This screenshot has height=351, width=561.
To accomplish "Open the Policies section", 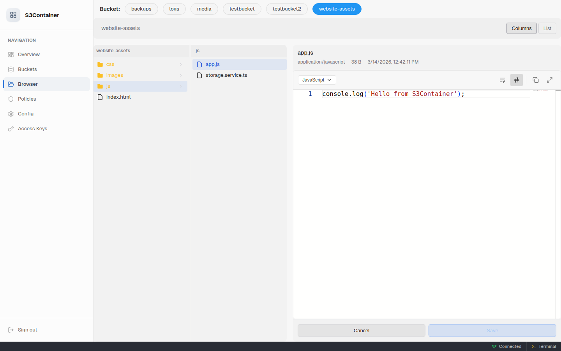I will (x=27, y=99).
